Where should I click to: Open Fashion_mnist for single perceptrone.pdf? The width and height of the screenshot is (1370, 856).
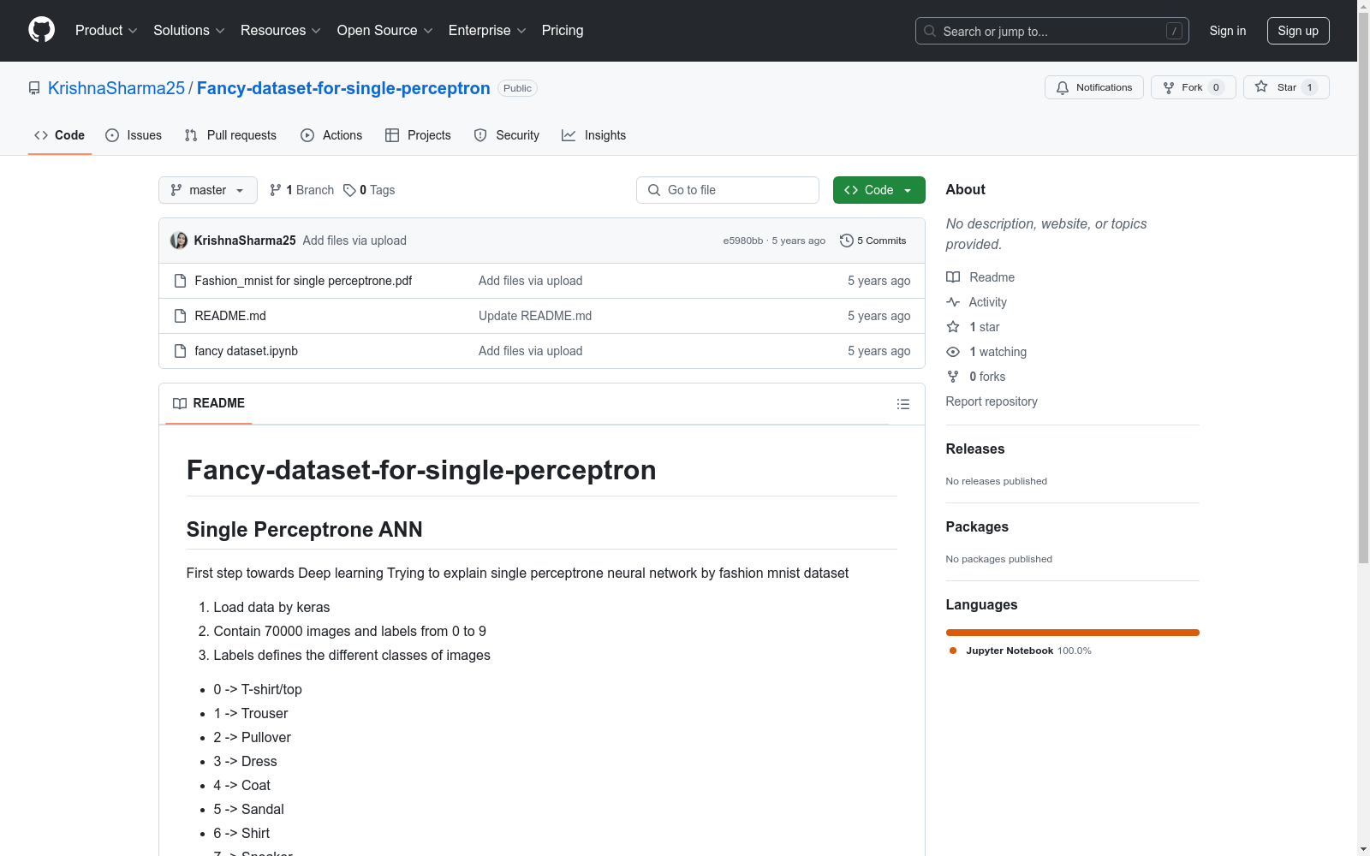click(303, 281)
